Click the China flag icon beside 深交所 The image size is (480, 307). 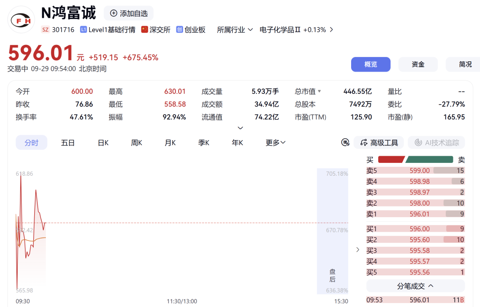click(144, 29)
